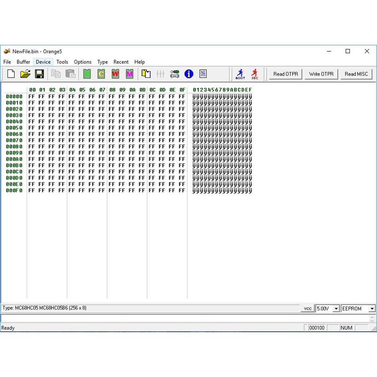
Task: Click the magenta M chip icon
Action: click(x=130, y=74)
